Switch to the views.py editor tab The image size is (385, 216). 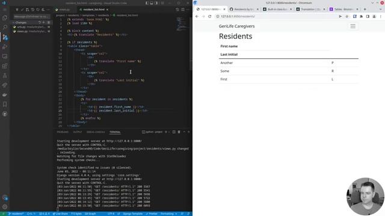tap(64, 10)
